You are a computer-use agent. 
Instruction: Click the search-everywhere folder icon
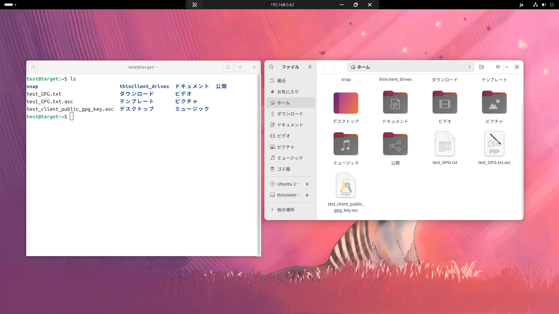482,67
